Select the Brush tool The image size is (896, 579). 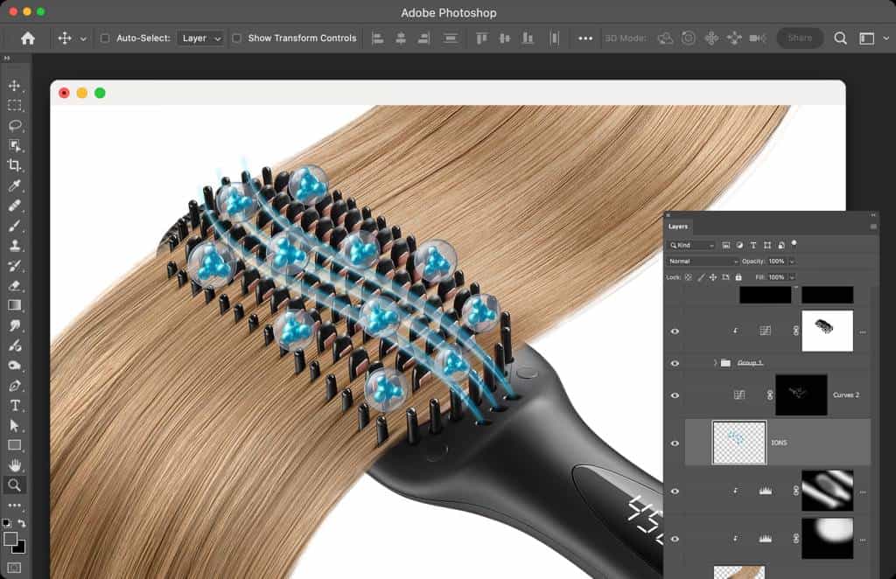click(x=14, y=226)
